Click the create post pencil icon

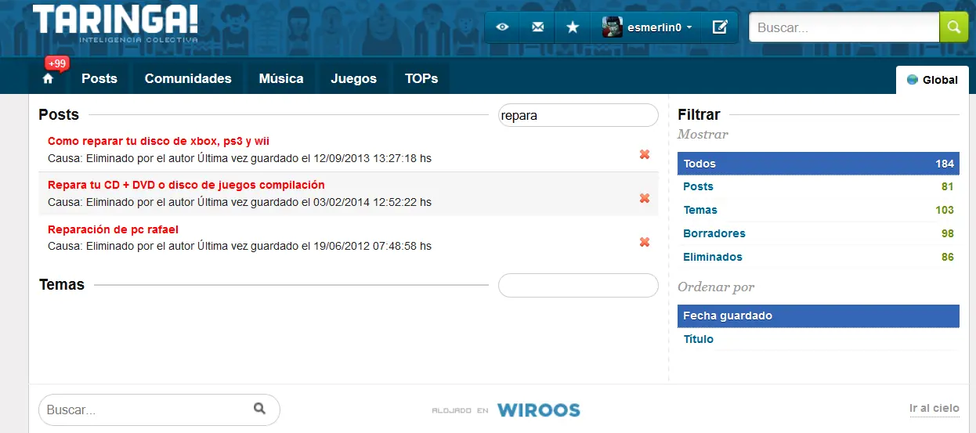pos(720,27)
